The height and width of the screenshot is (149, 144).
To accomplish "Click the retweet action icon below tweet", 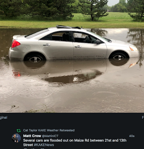I will [x=33, y=149].
